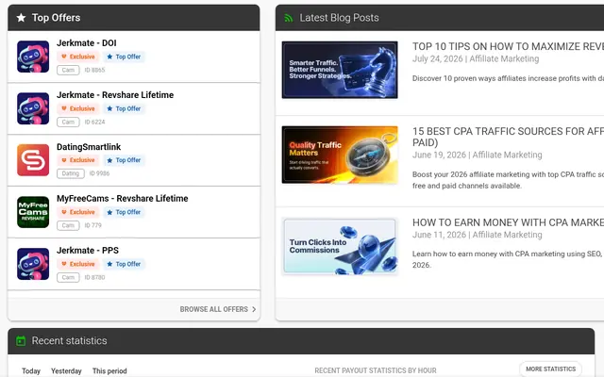Viewport: 604px width, 377px height.
Task: Open Smarter Traffic blog post thumbnail
Action: pyautogui.click(x=340, y=70)
